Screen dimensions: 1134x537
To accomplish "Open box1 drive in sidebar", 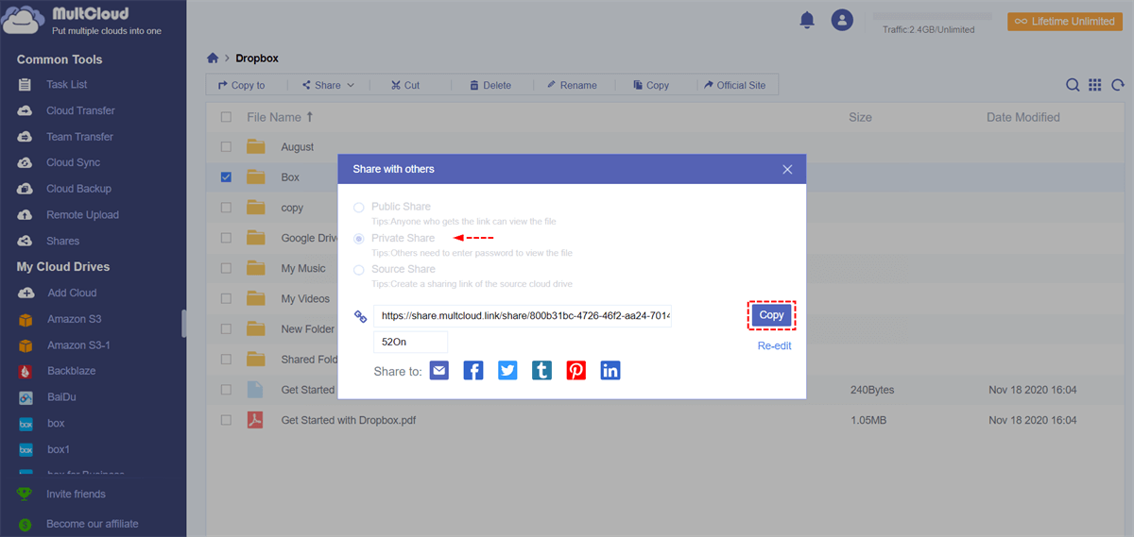I will (x=59, y=449).
